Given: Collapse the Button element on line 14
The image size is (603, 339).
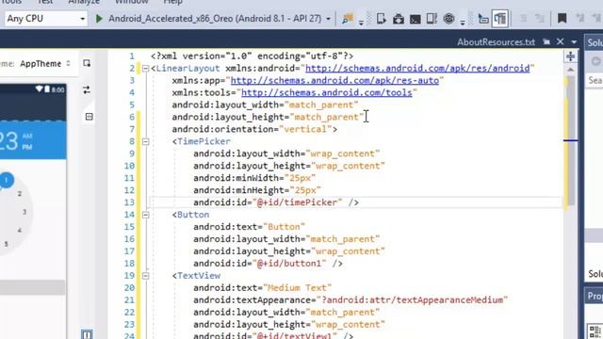Looking at the screenshot, I should pyautogui.click(x=145, y=215).
